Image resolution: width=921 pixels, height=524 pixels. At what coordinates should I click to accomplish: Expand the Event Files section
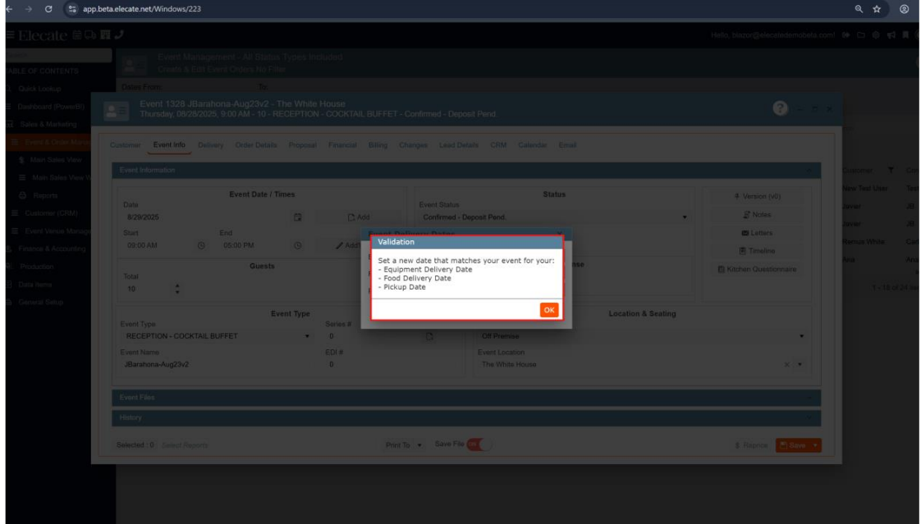(809, 398)
